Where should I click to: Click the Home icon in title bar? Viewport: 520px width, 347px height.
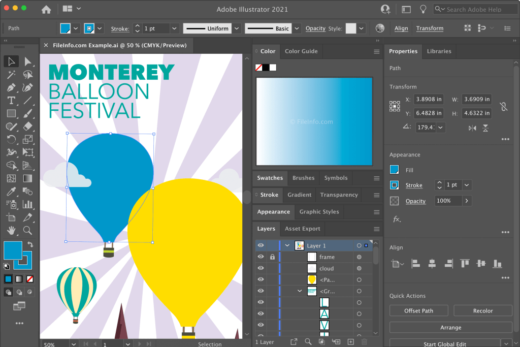point(46,9)
